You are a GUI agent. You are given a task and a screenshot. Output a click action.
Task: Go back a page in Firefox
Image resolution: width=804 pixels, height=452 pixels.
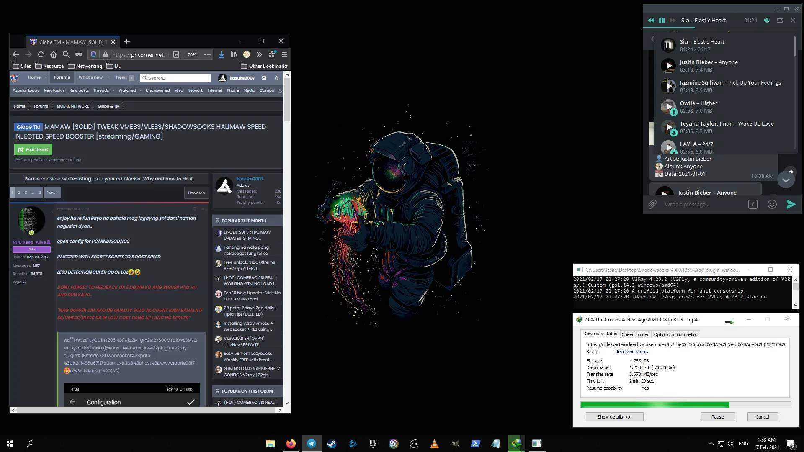tap(15, 54)
